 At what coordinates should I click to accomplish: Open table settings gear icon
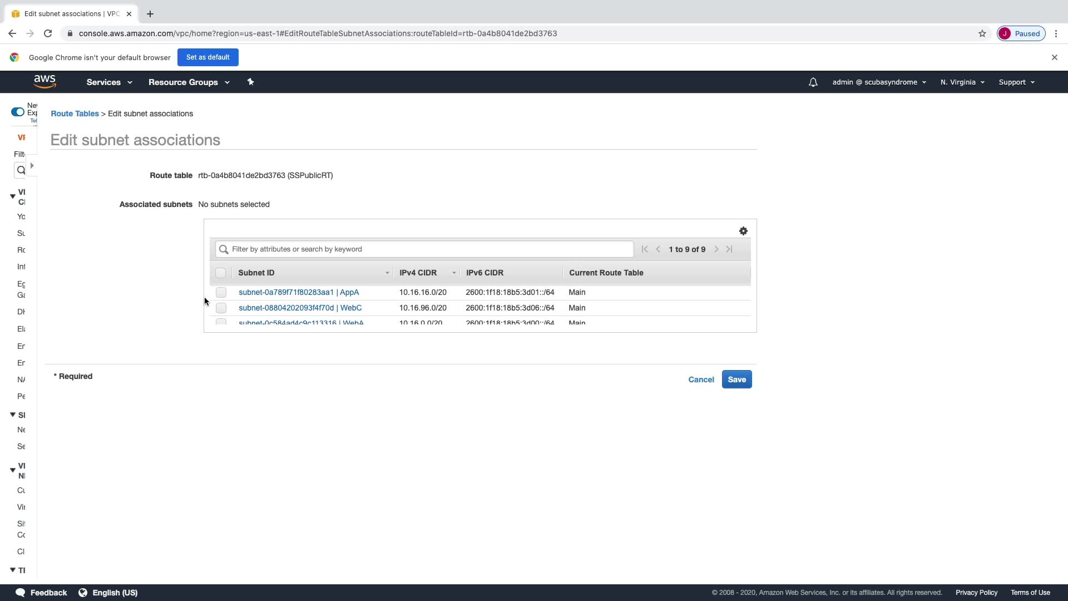(743, 231)
